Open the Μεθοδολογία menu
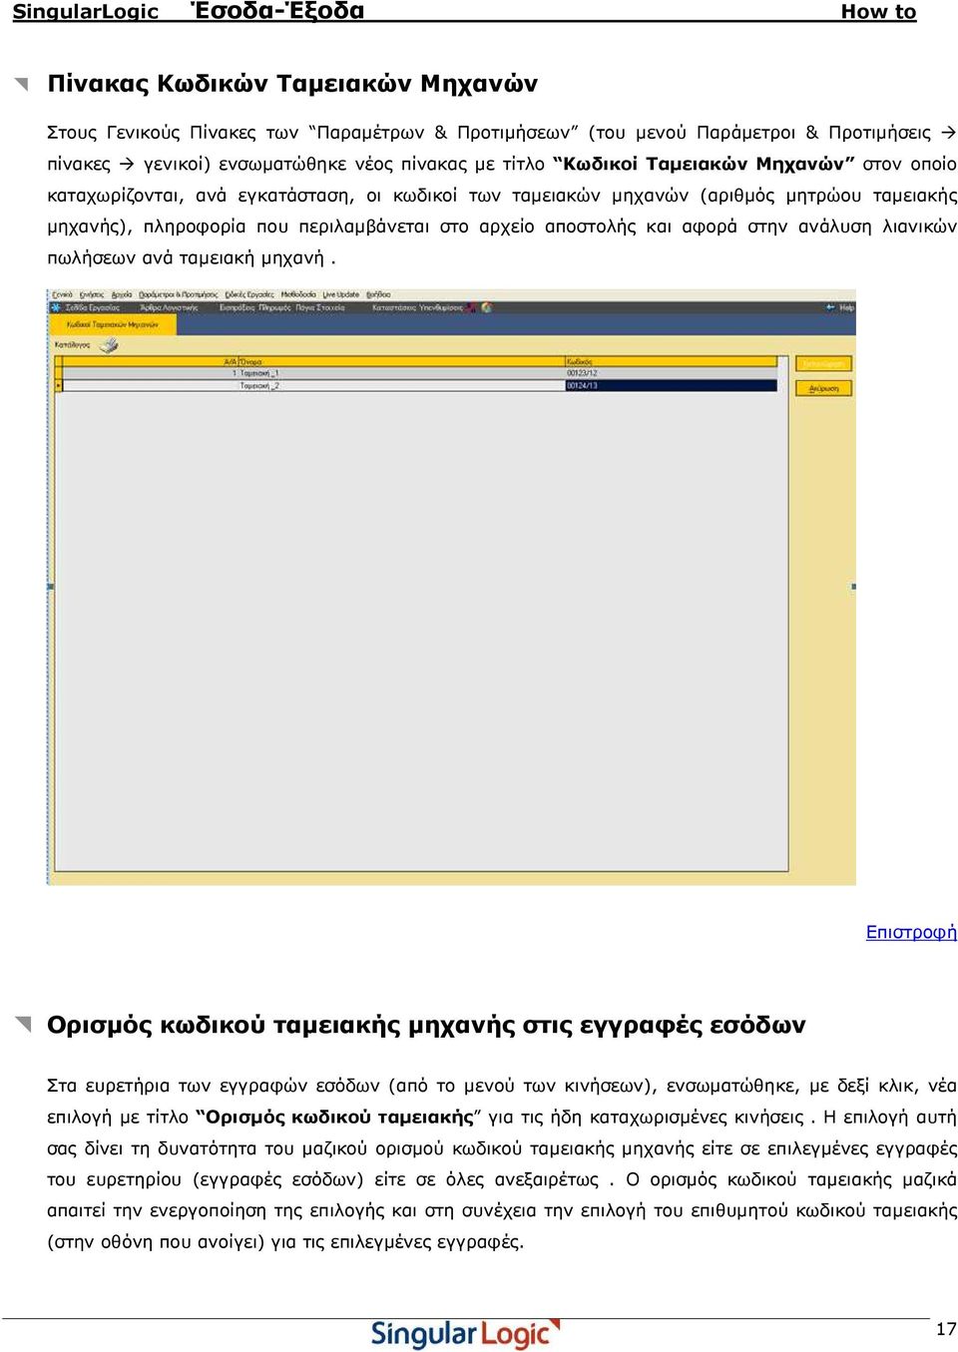Viewport: 958px width, 1352px height. (298, 294)
